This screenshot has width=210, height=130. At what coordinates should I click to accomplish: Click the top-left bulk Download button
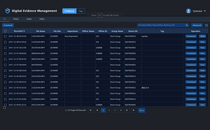coord(8,25)
